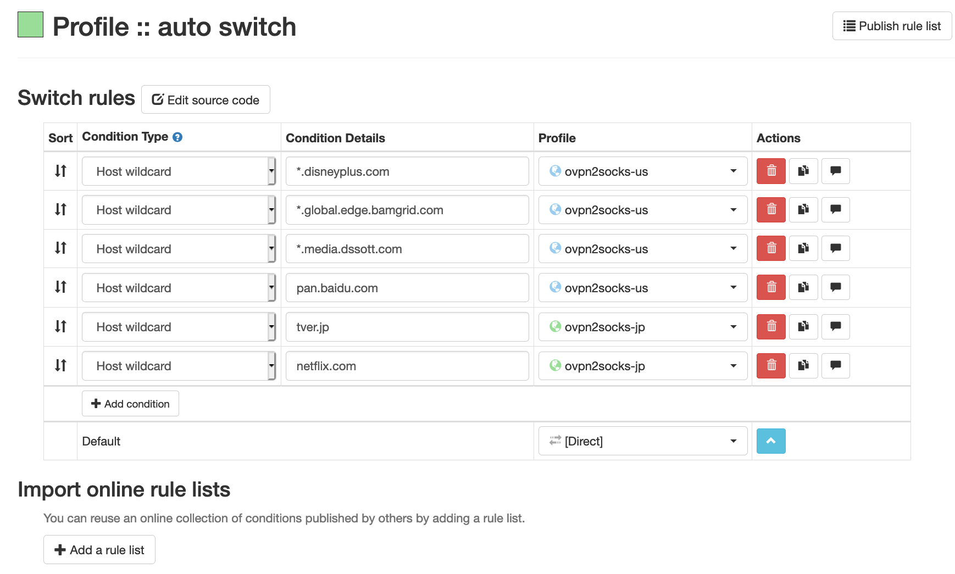Open Edit source code
955x574 pixels.
pos(206,99)
